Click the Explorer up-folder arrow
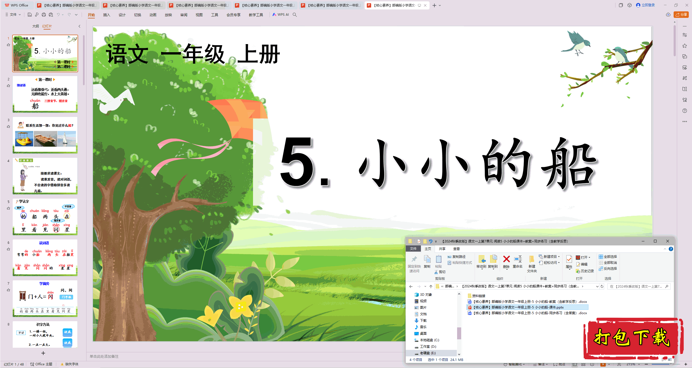 (431, 286)
